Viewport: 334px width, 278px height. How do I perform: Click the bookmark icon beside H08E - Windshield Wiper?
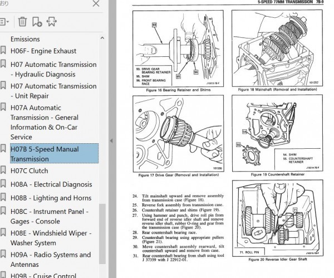(3, 232)
